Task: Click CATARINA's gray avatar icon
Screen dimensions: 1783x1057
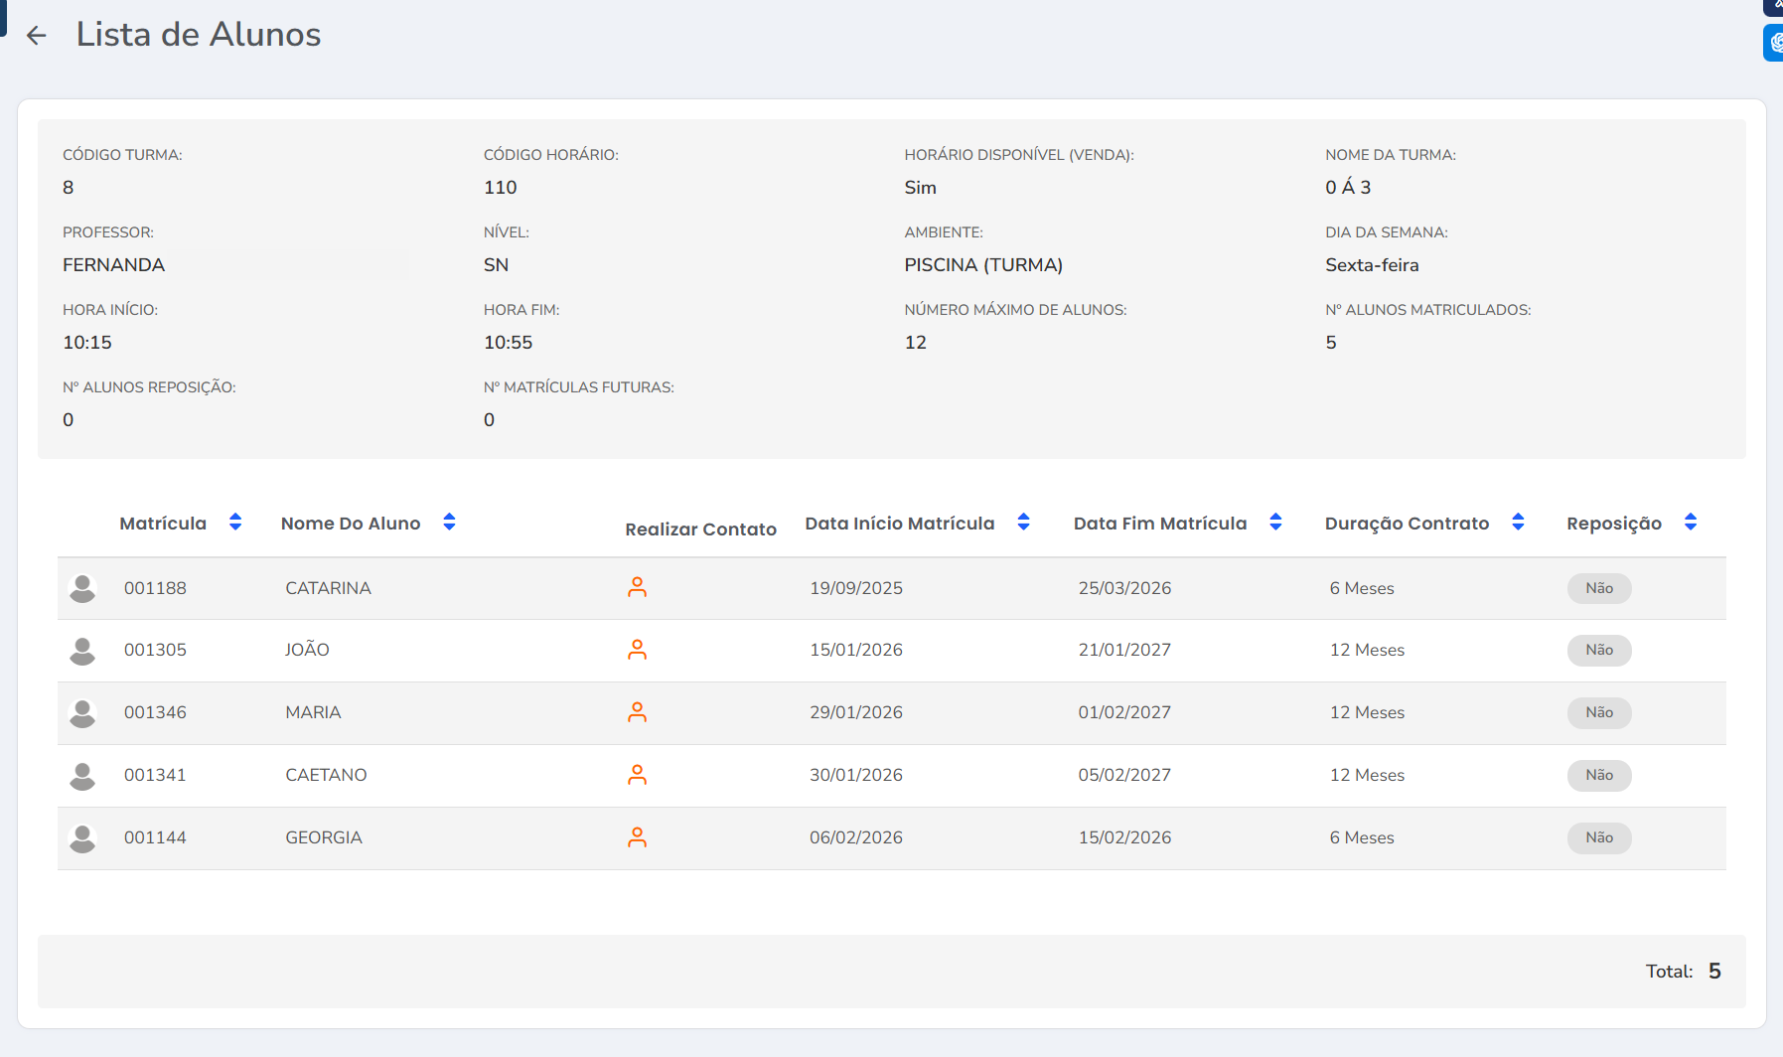Action: (x=82, y=588)
